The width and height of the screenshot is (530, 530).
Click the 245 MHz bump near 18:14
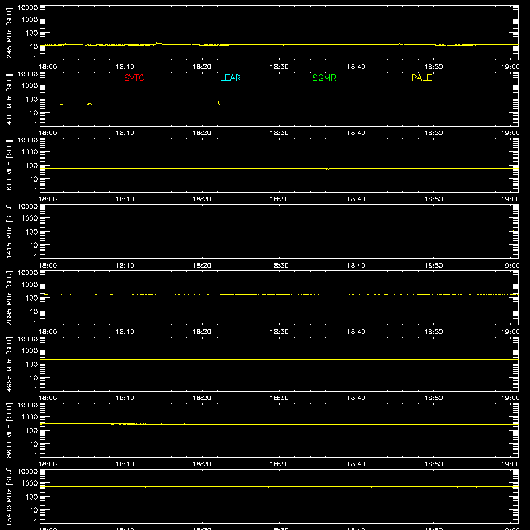pyautogui.click(x=158, y=43)
